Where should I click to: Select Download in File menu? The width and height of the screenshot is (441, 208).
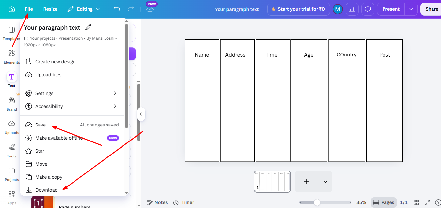click(72, 190)
